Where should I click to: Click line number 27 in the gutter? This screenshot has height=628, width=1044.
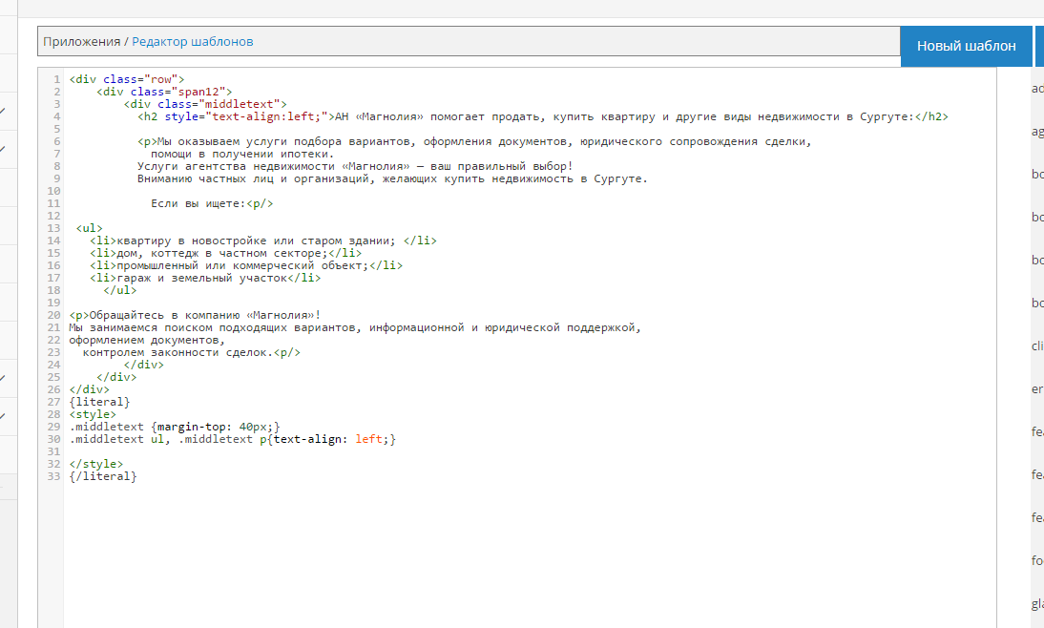coord(53,402)
